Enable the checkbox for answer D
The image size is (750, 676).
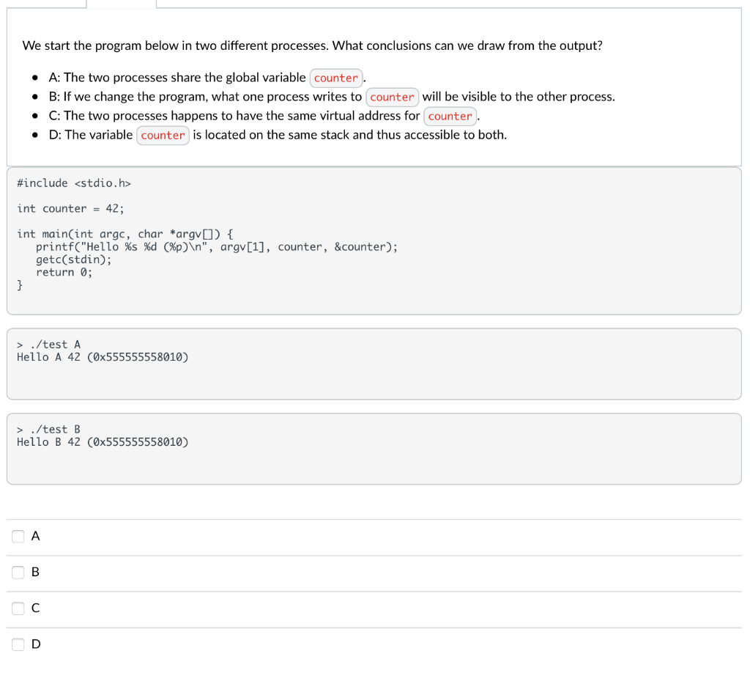pos(18,644)
